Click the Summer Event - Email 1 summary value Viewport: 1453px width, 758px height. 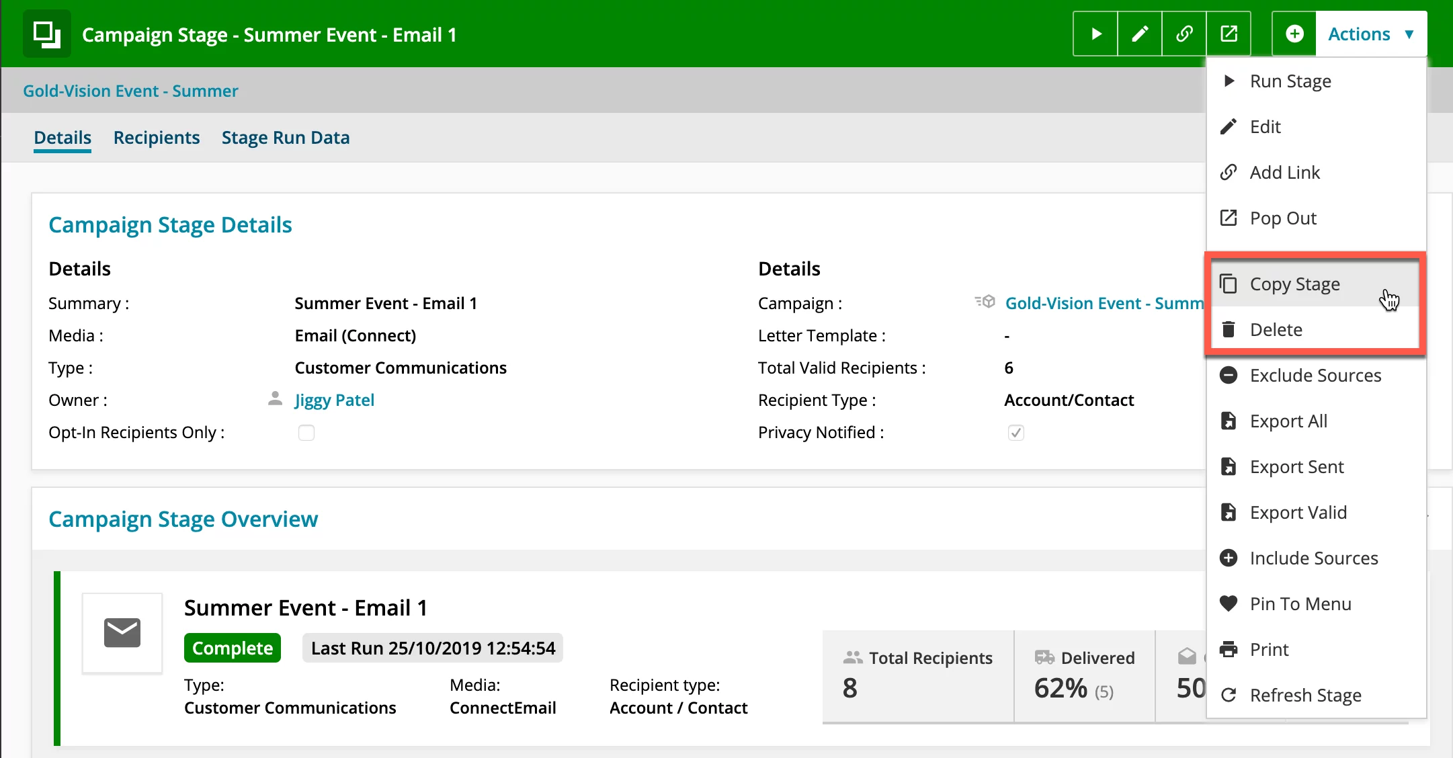click(x=386, y=303)
